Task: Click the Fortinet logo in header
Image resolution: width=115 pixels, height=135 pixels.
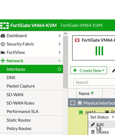Action: [4, 26]
